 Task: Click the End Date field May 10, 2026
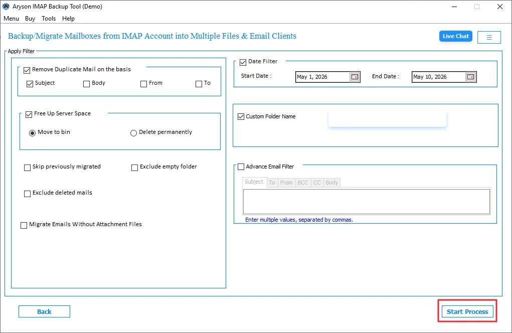click(x=438, y=77)
